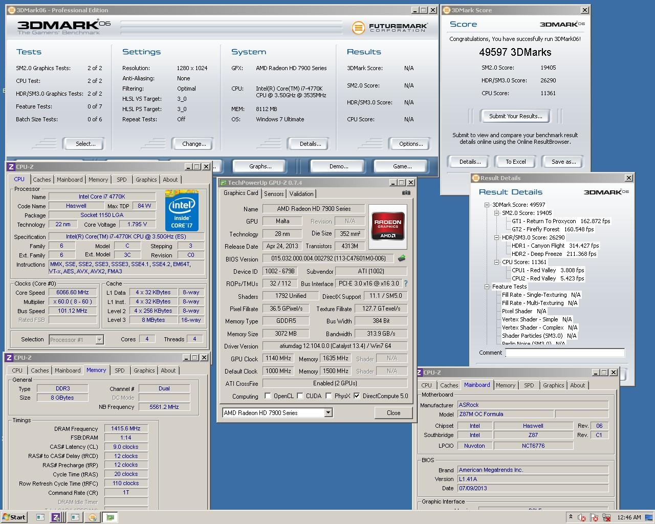This screenshot has height=524, width=655.
Task: Switch to Sensors tab in GPU-Z
Action: tap(274, 194)
